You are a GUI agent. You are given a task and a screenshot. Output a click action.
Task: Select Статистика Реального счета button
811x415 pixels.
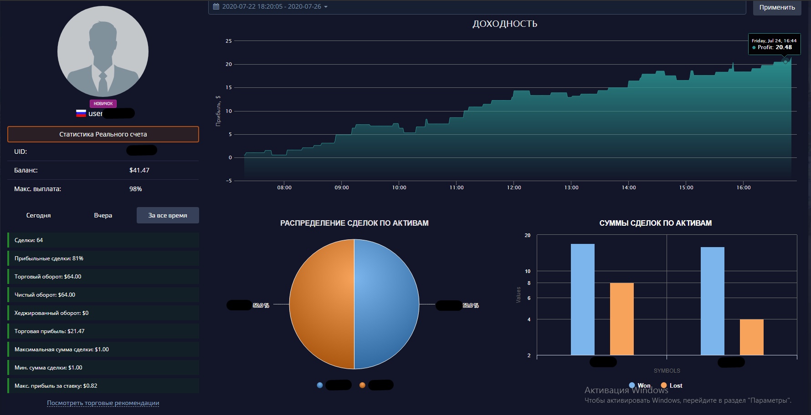103,134
